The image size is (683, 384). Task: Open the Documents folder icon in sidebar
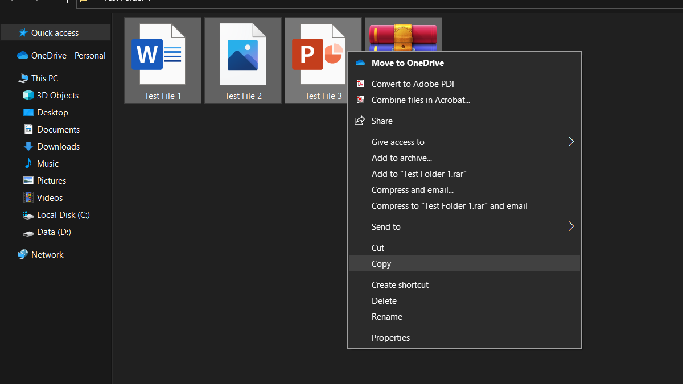coord(28,130)
